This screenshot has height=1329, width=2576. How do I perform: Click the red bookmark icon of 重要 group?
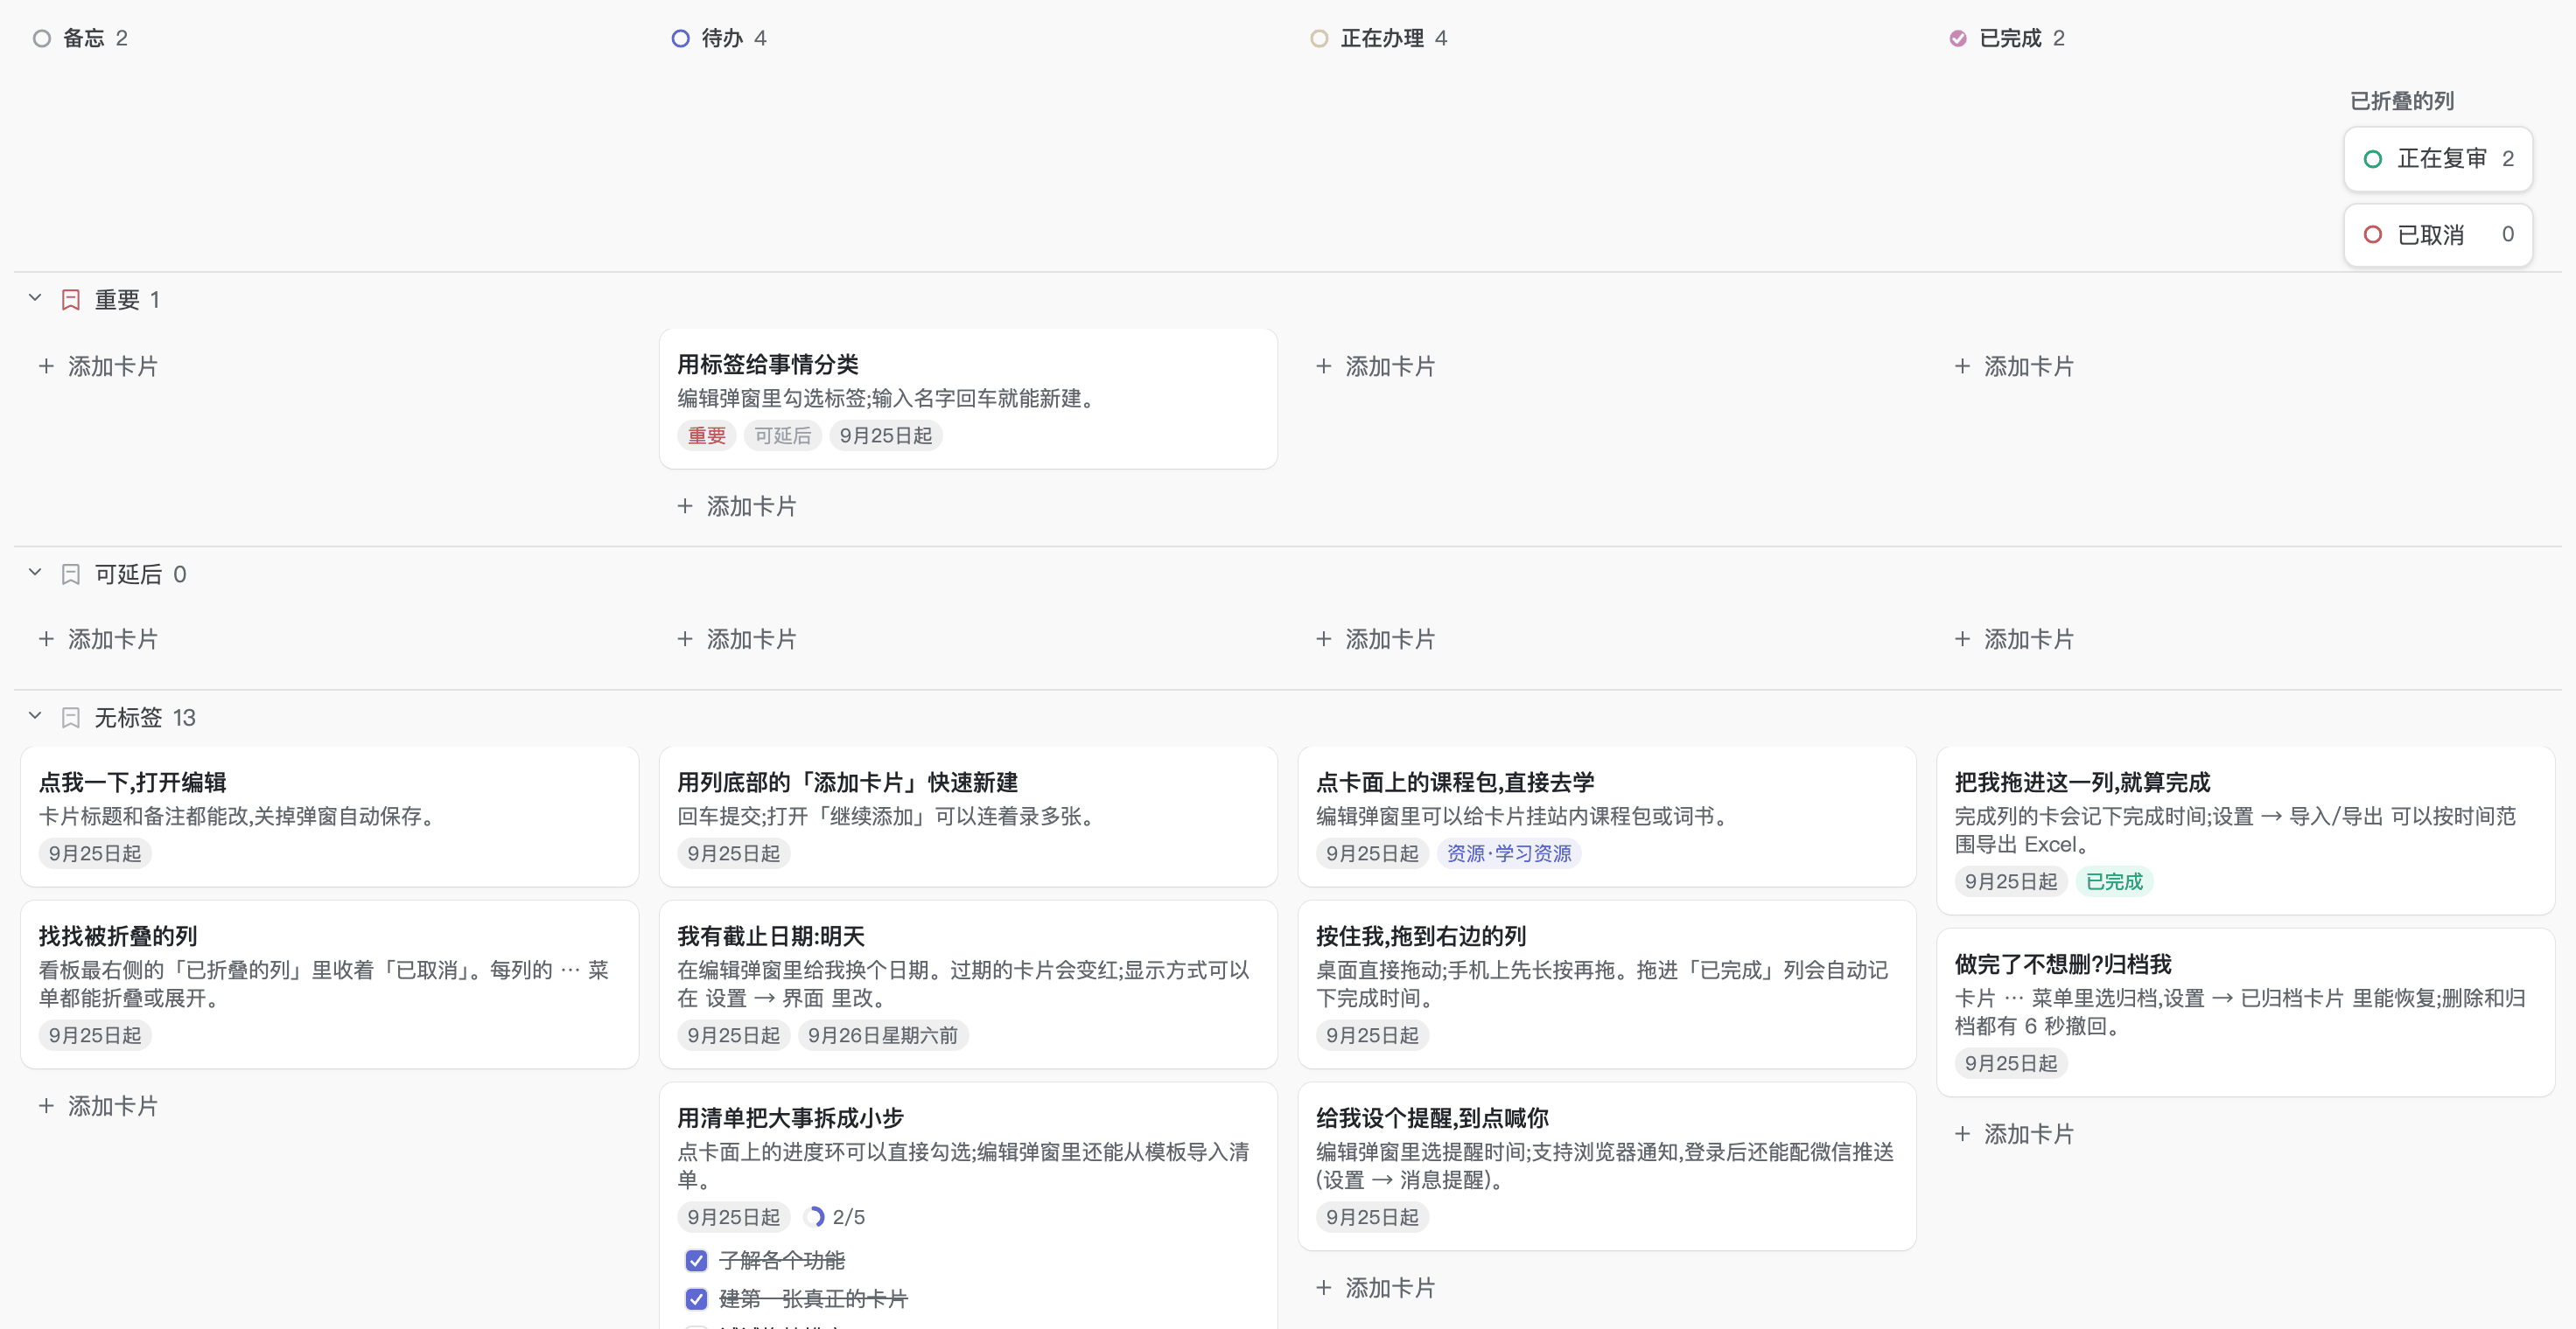[x=71, y=300]
